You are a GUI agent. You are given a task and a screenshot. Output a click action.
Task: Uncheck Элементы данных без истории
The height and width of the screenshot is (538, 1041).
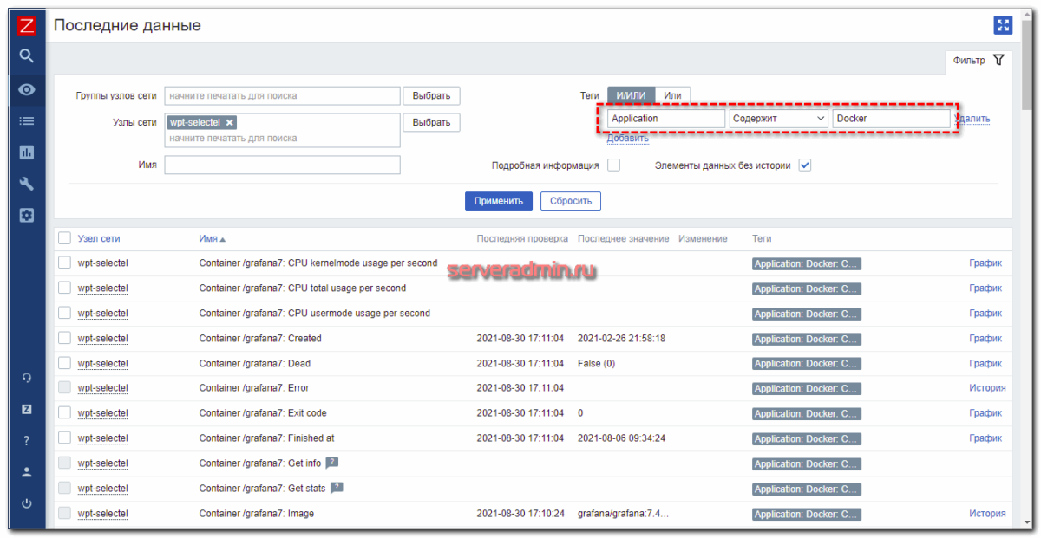804,165
